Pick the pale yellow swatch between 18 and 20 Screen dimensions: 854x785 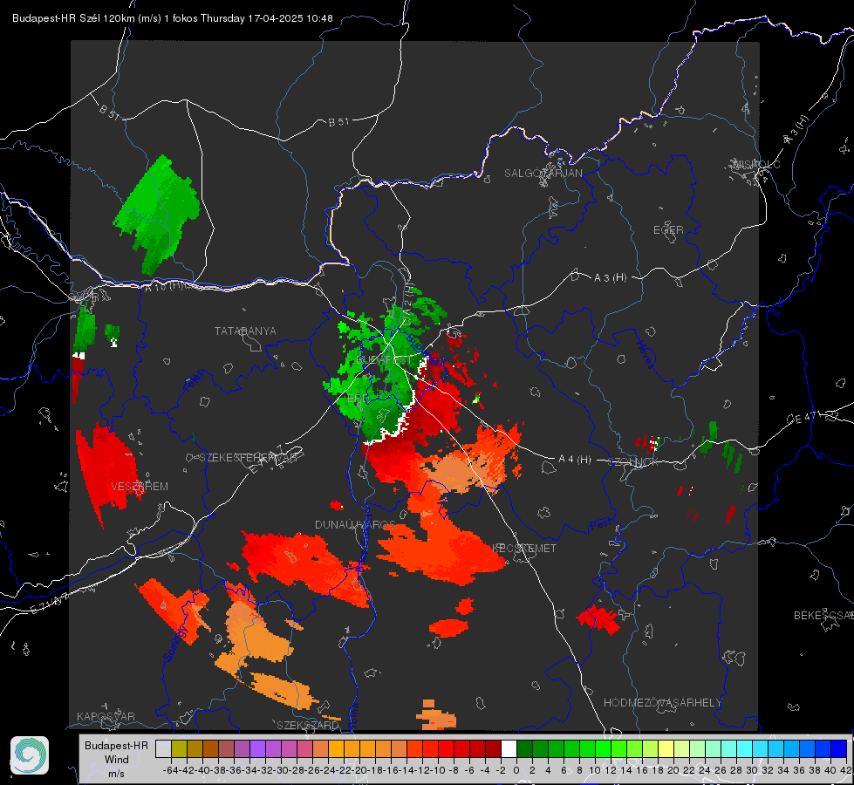666,748
